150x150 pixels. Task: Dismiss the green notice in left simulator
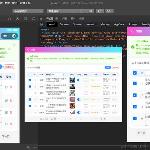[x=14, y=45]
